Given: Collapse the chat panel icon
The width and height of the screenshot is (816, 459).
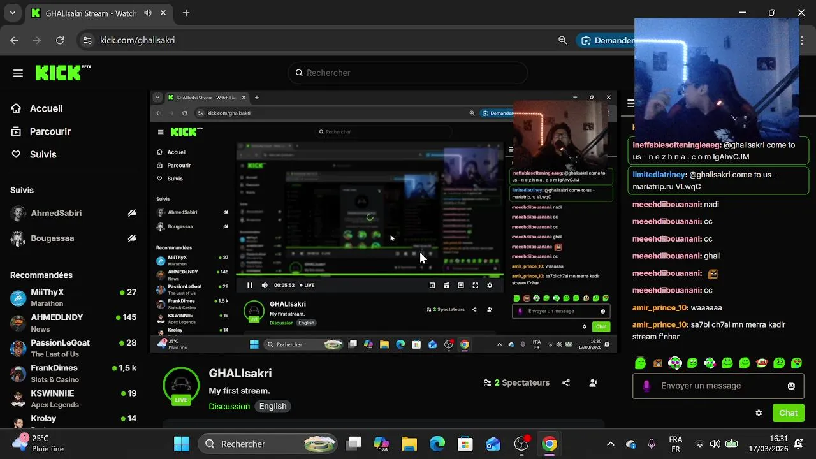Looking at the screenshot, I should coord(630,103).
